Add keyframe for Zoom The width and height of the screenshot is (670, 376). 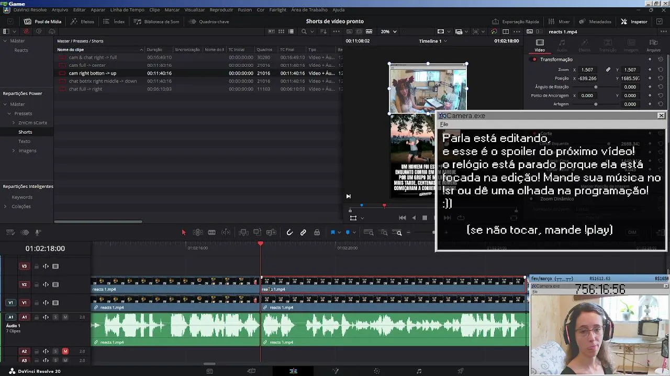(650, 69)
